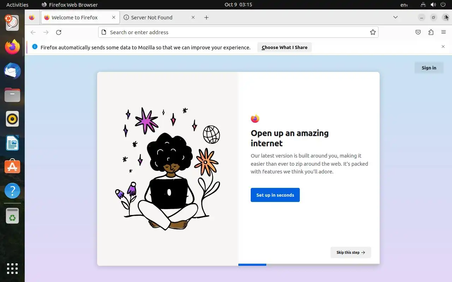Launch Rhythmbox music player from dock

[12, 119]
